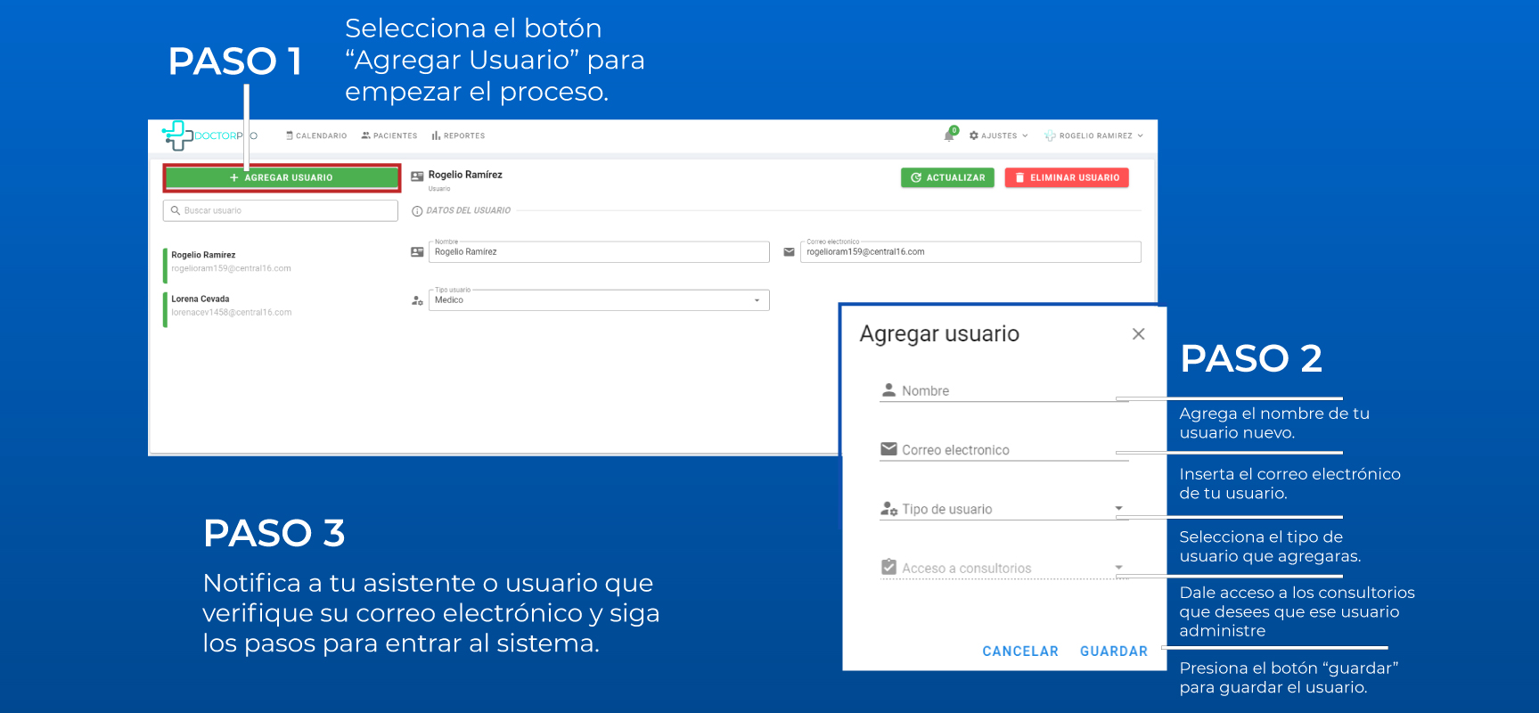Open the Tipo de usuario dropdown in dialog

[x=1118, y=509]
